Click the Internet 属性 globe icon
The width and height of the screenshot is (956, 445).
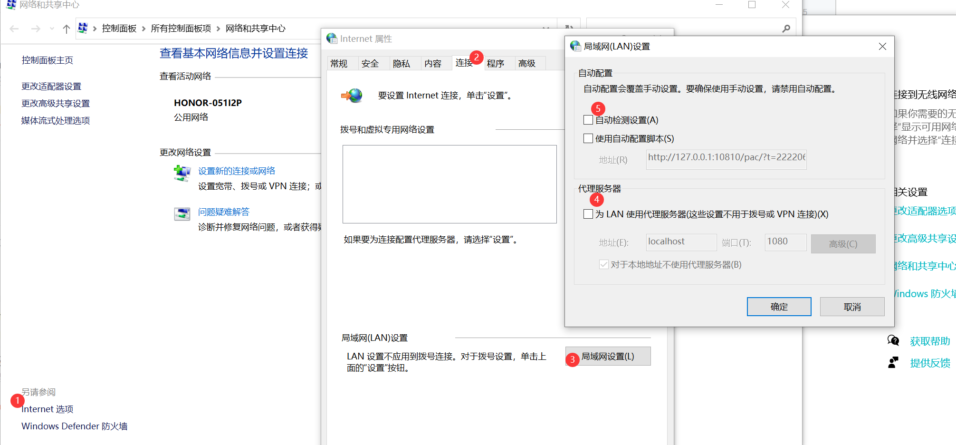(332, 39)
